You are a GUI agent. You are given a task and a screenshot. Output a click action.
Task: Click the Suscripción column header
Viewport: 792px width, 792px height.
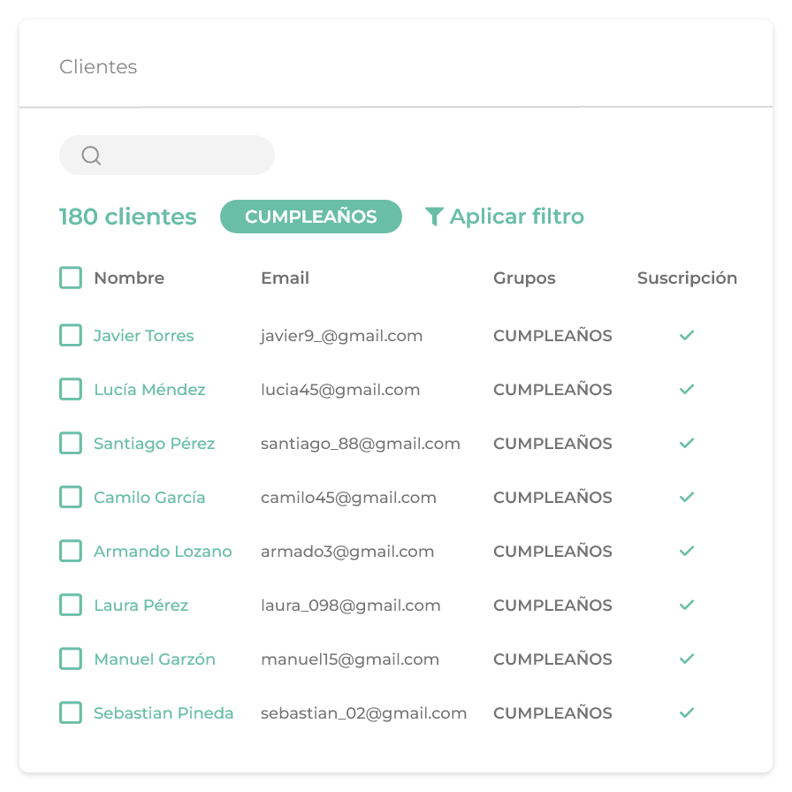[x=687, y=278]
